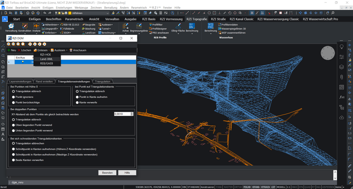The image size is (353, 189).
Task: Open the Profildesigner tool
Action: point(159,29)
